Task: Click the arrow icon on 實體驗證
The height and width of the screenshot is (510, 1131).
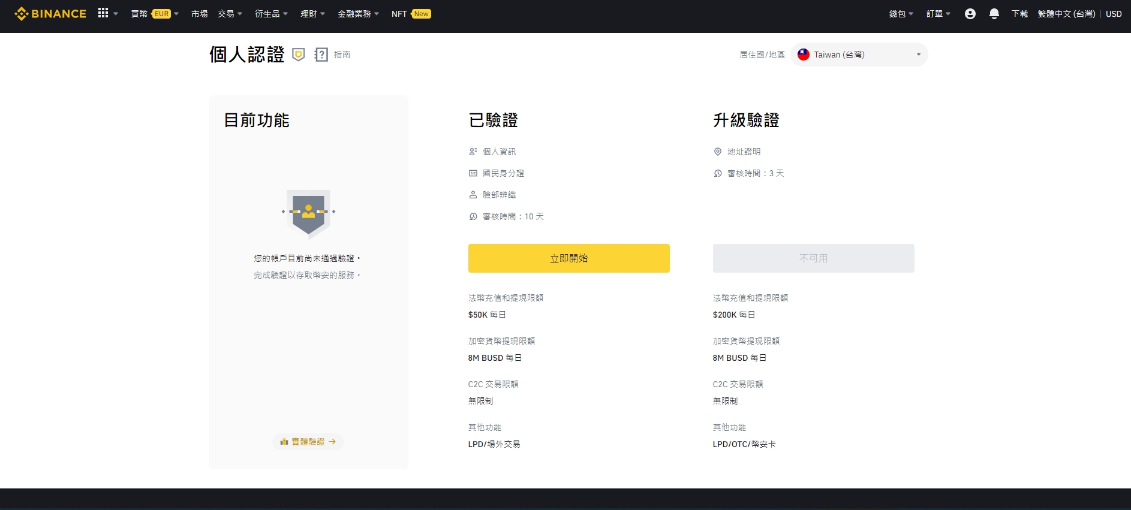Action: tap(332, 442)
